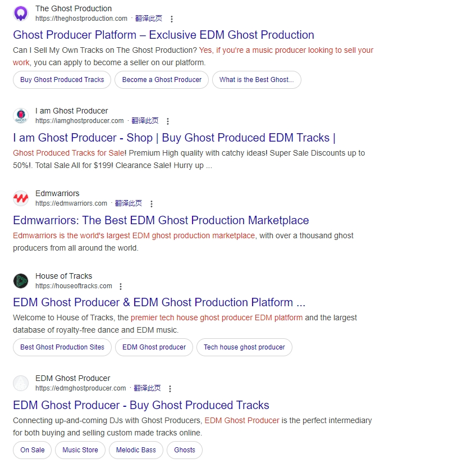This screenshot has height=472, width=458.
Task: Click snippet 'Welcome to House of Tracks'
Action: 63,317
